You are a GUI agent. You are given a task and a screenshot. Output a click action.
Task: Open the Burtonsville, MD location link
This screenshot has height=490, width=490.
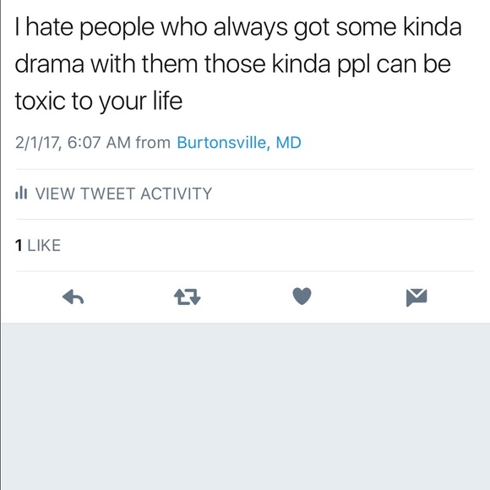click(x=239, y=143)
